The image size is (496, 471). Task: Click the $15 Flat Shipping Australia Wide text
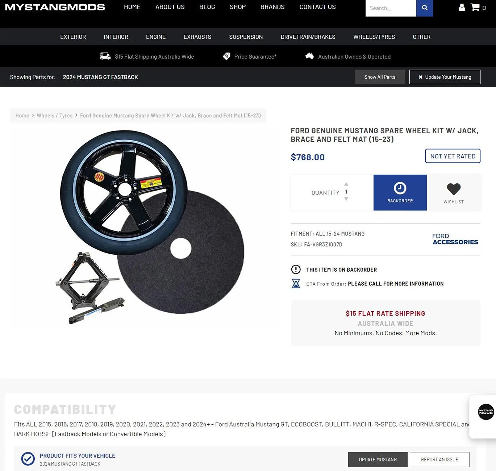click(x=154, y=57)
